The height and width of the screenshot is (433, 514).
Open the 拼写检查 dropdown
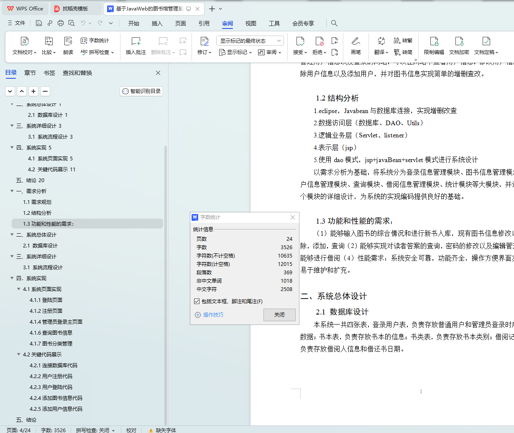(97, 52)
